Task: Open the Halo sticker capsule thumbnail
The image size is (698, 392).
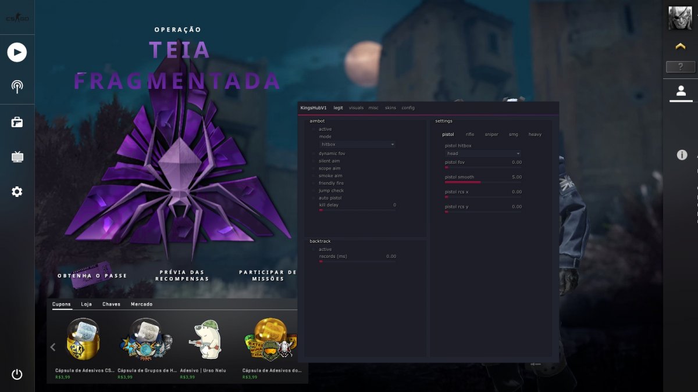Action: point(270,339)
